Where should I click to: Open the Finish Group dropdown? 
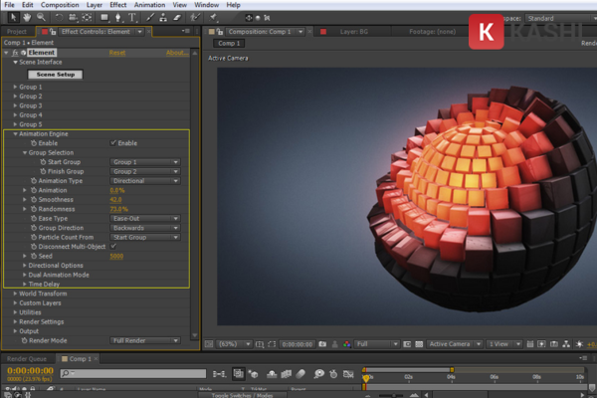[144, 171]
